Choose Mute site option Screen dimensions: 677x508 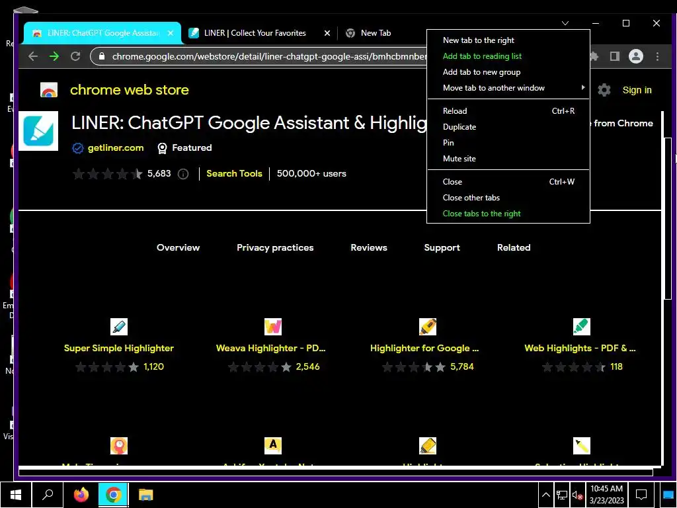[508, 159]
